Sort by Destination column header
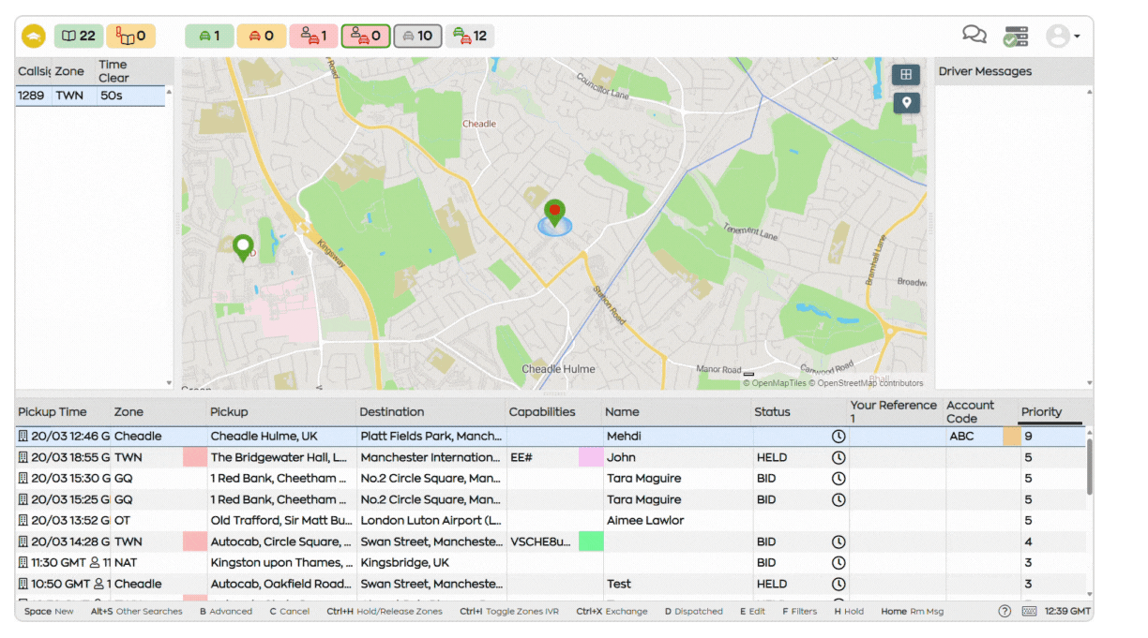The width and height of the screenshot is (1148, 638). [392, 412]
